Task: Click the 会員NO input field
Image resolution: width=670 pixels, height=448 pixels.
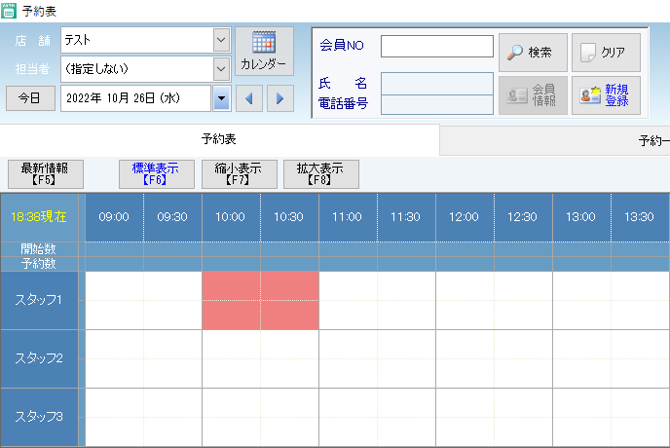Action: point(436,46)
